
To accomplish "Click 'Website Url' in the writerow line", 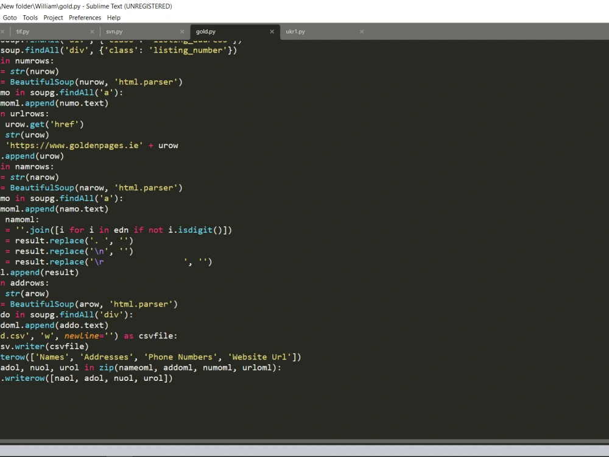I will click(259, 356).
